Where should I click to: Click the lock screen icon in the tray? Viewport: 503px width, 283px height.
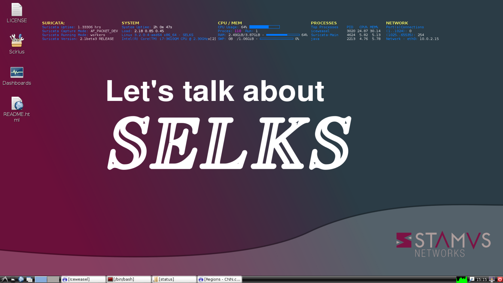coord(492,279)
